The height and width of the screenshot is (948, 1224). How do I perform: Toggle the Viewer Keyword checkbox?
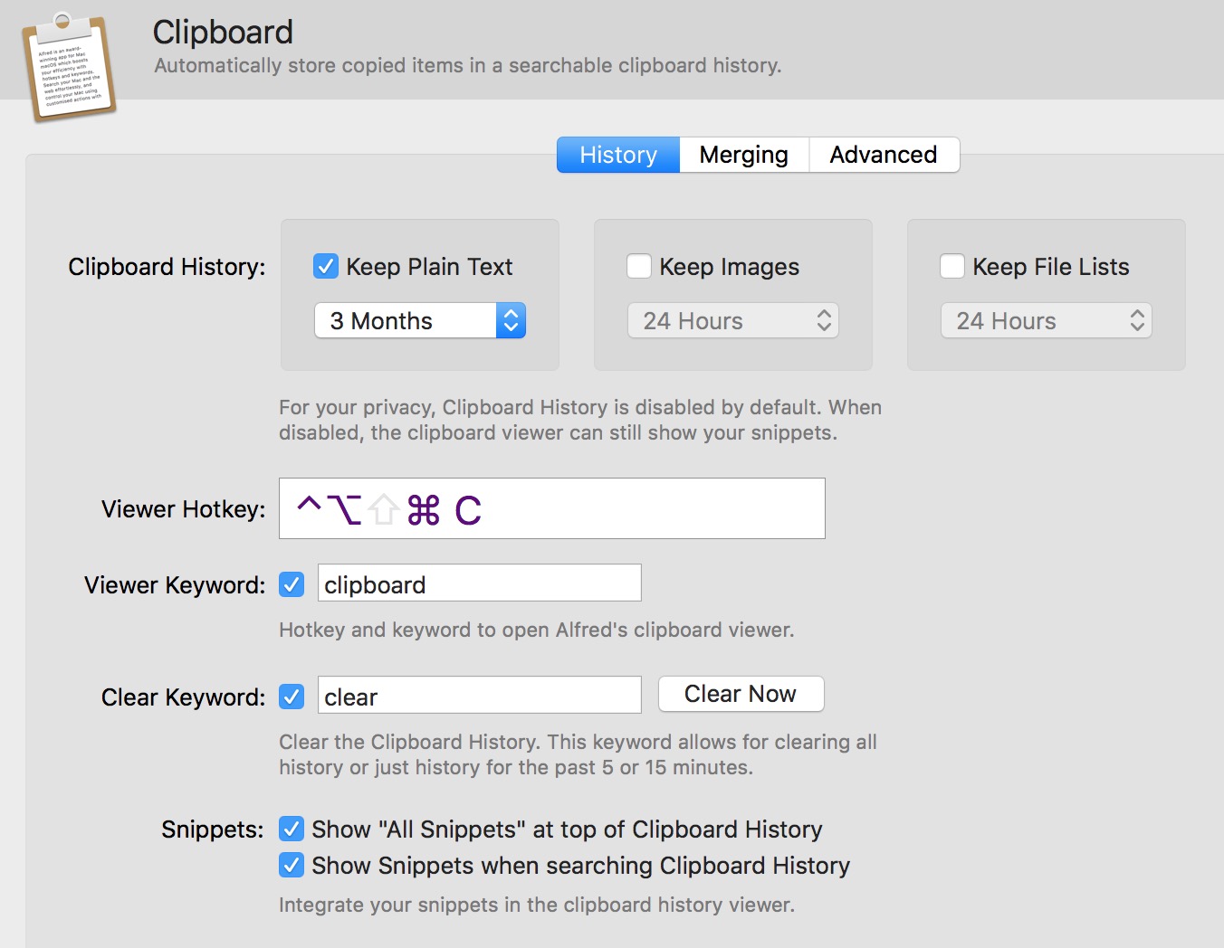(x=292, y=585)
